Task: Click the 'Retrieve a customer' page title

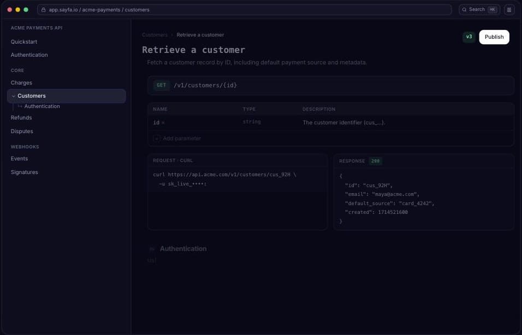Action: [x=193, y=50]
